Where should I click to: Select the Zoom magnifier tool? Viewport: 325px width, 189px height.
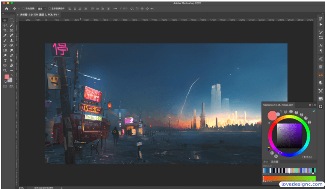click(5, 70)
